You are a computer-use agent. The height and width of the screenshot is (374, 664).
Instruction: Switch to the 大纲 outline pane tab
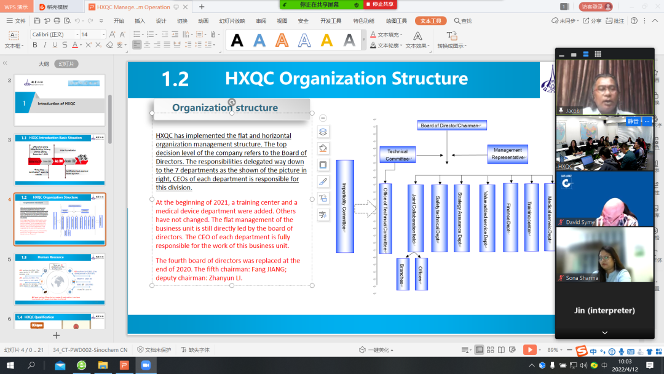tap(44, 63)
